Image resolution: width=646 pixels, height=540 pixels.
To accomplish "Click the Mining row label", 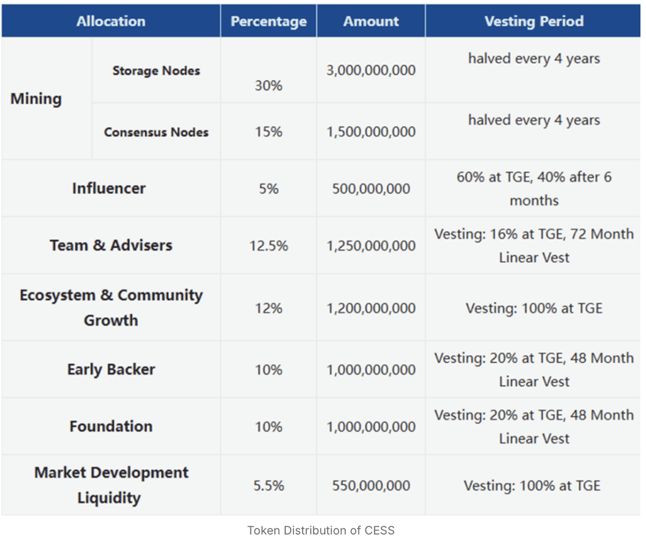I will [36, 99].
